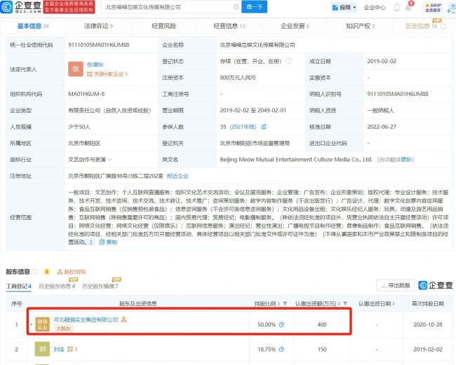Sort by 认缴出资额(万元) column arrows

pyautogui.click(x=339, y=304)
